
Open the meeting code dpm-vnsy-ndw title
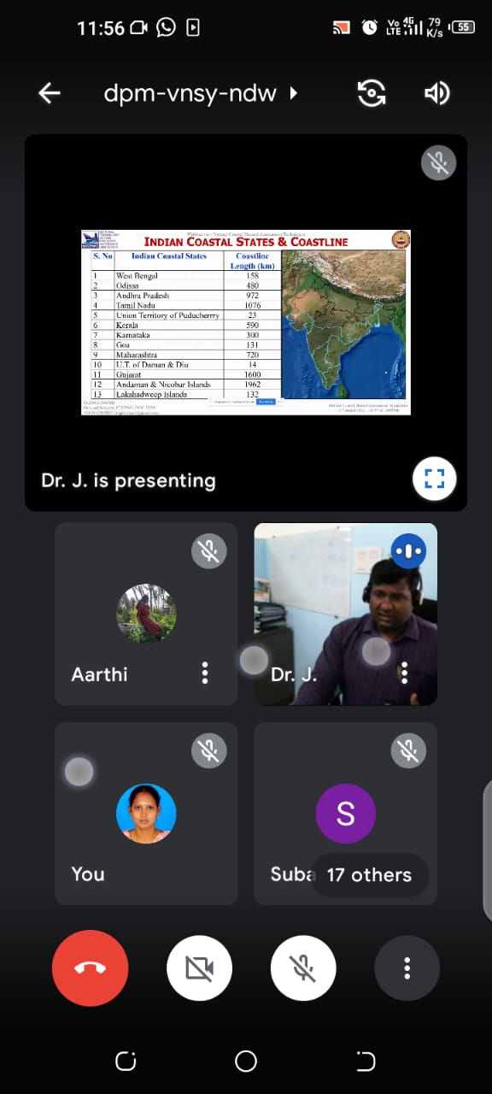pos(190,93)
